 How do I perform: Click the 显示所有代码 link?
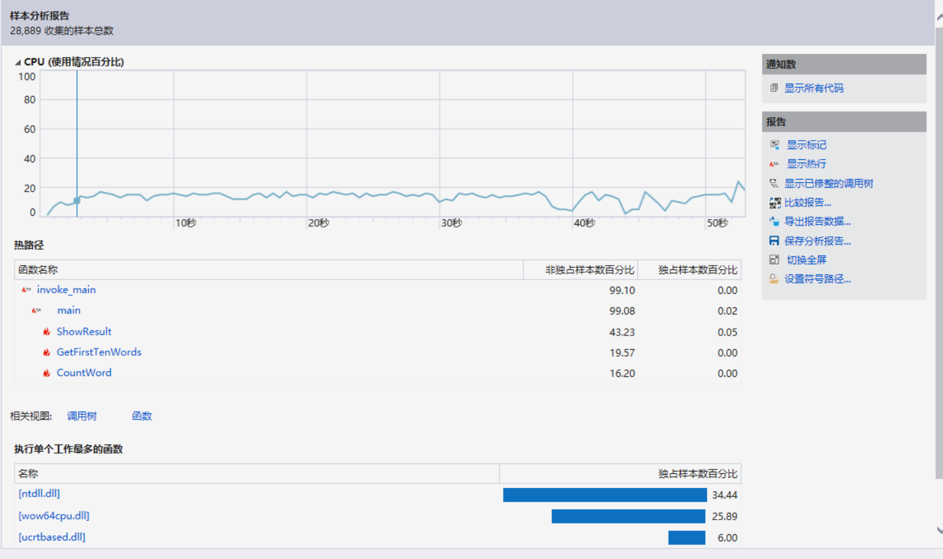click(x=813, y=88)
